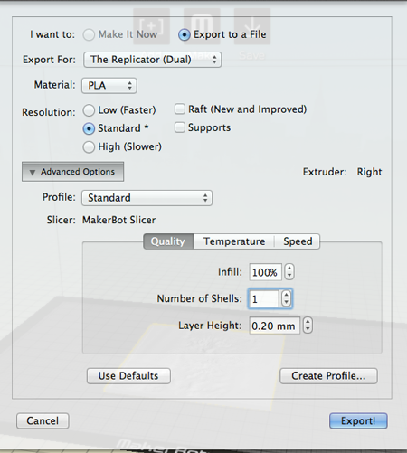Open the Export For printer dropdown

click(x=152, y=60)
